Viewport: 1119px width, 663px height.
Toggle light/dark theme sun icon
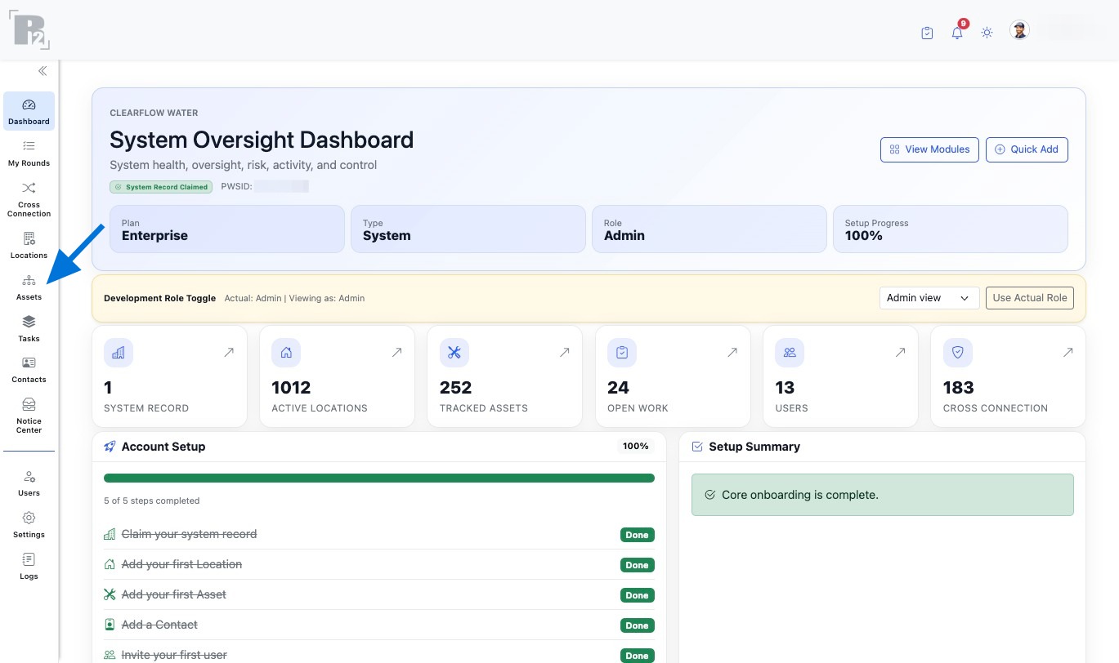pyautogui.click(x=987, y=33)
